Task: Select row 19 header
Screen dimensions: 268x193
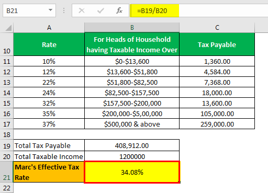Action: (x=7, y=145)
